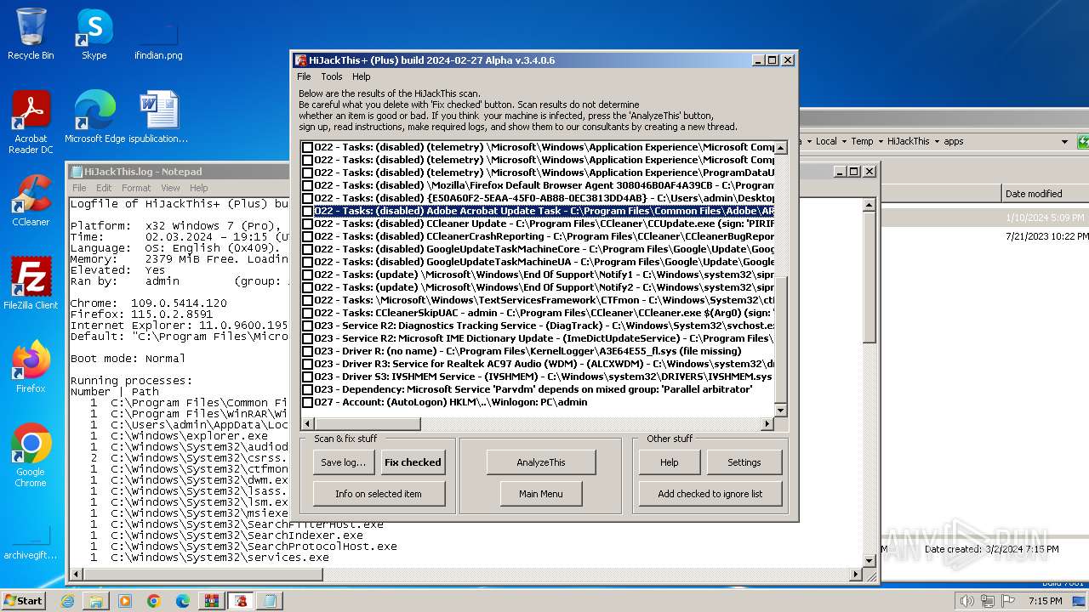The height and width of the screenshot is (612, 1089).
Task: Switch to HiJackThis taskbar button
Action: click(x=242, y=601)
